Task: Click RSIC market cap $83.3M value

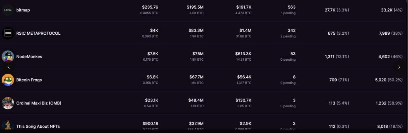Action: [x=196, y=30]
